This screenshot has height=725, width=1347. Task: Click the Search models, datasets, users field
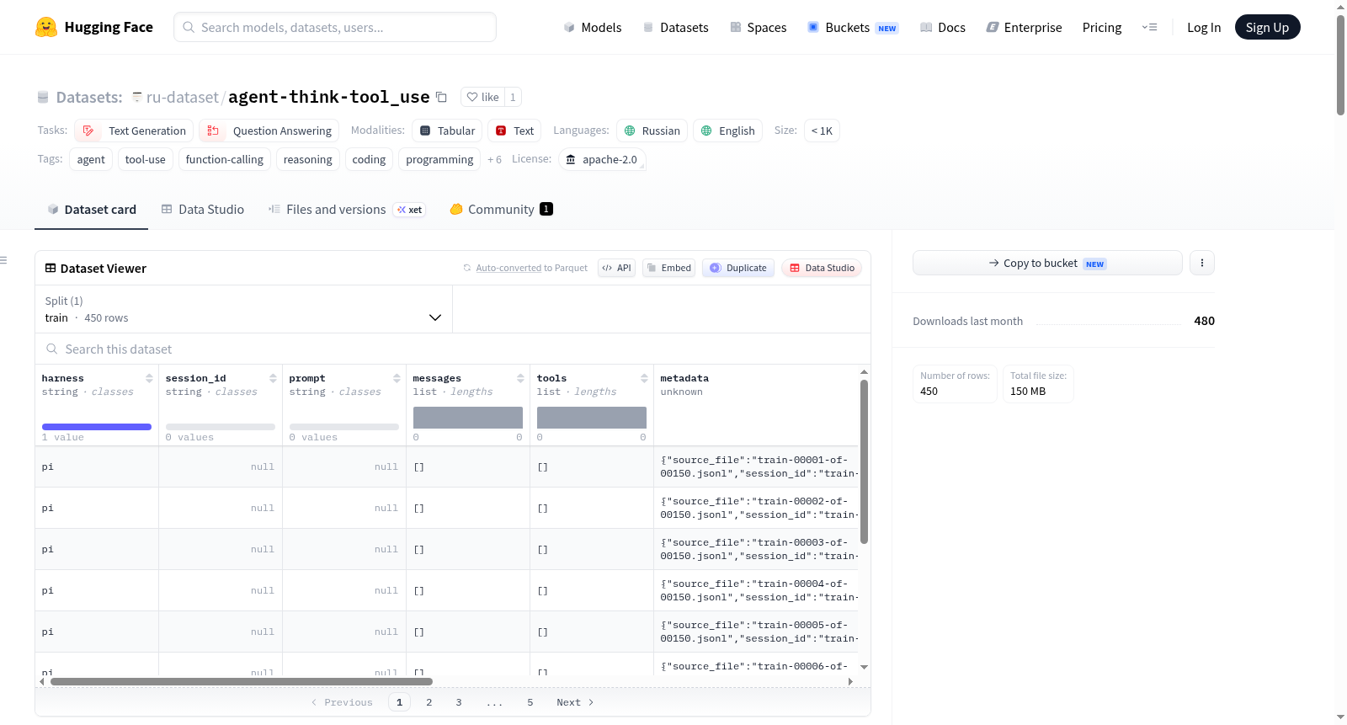click(335, 27)
